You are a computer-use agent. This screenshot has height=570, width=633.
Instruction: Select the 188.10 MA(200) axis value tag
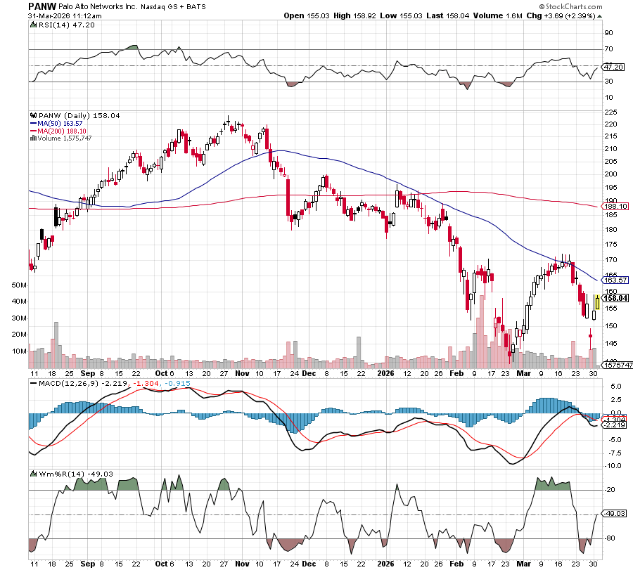(x=615, y=207)
